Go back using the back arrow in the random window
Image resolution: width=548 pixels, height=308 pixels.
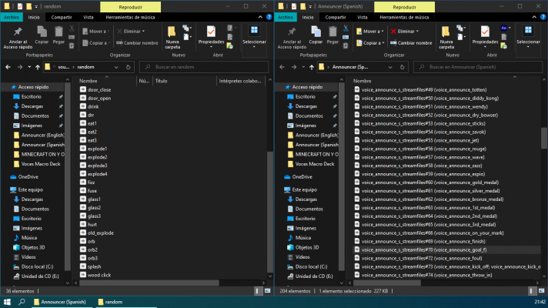(x=7, y=67)
